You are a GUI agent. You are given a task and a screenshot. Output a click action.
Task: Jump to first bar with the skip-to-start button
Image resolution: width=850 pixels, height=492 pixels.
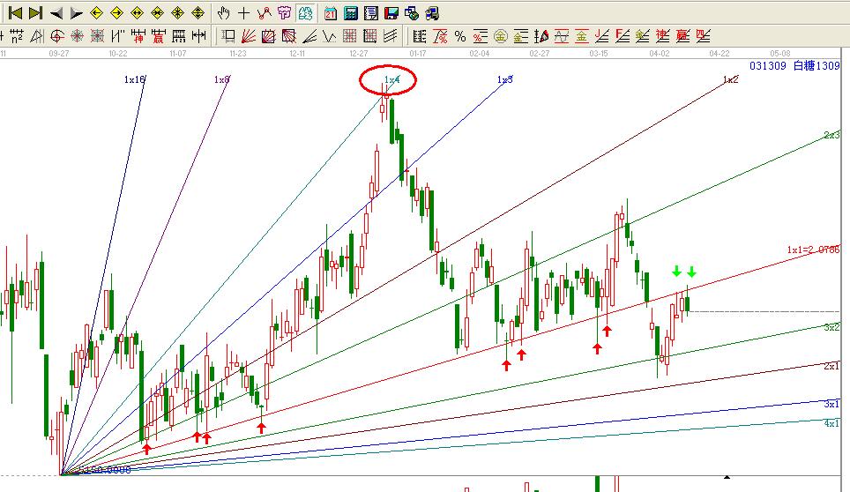(x=15, y=13)
